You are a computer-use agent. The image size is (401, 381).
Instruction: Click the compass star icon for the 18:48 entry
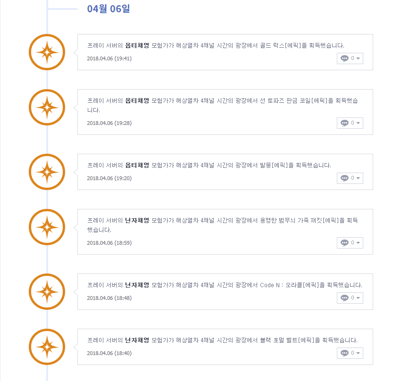coord(47,292)
